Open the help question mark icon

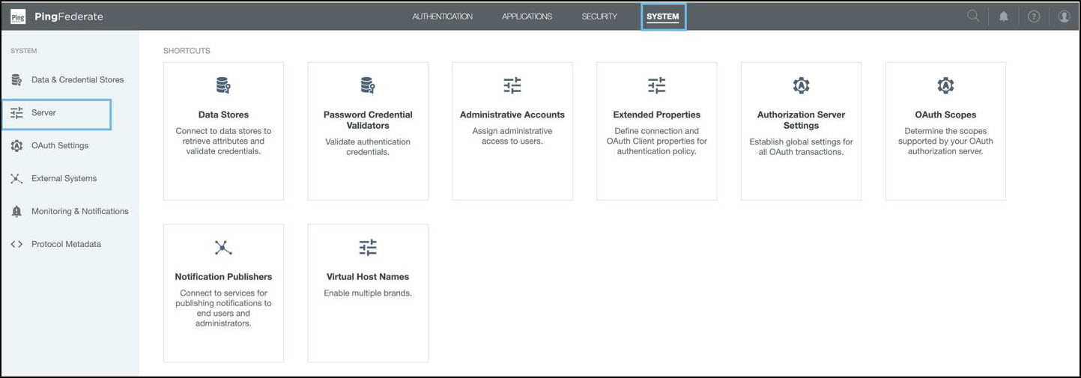(1034, 16)
